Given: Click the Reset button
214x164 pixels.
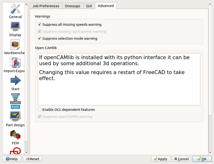Looking at the screenshot, I should click(x=32, y=159).
